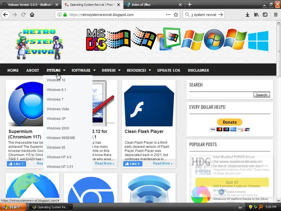Click the Windows 10 logo in banner
The height and width of the screenshot is (211, 281).
tap(258, 41)
